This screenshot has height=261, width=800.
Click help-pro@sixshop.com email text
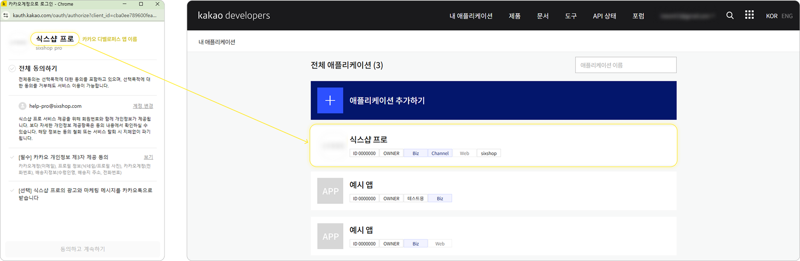(x=55, y=106)
